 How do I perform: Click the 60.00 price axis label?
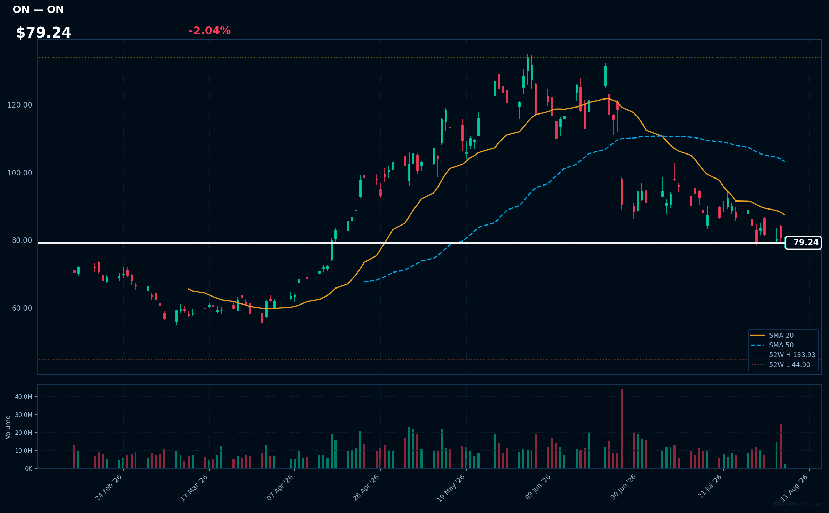pos(22,308)
